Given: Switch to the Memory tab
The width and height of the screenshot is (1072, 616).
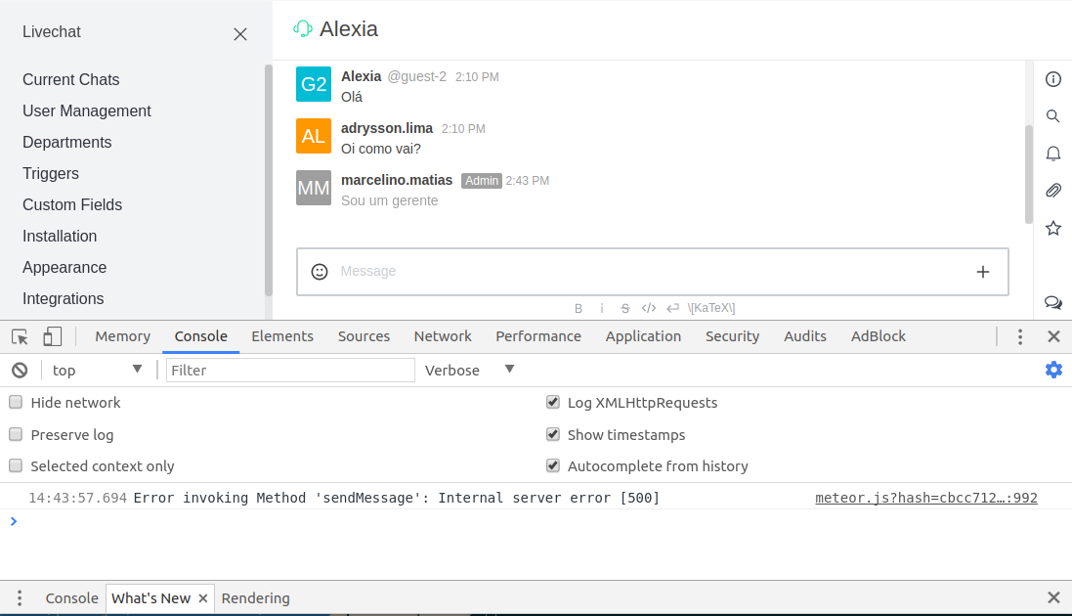Looking at the screenshot, I should pos(122,336).
